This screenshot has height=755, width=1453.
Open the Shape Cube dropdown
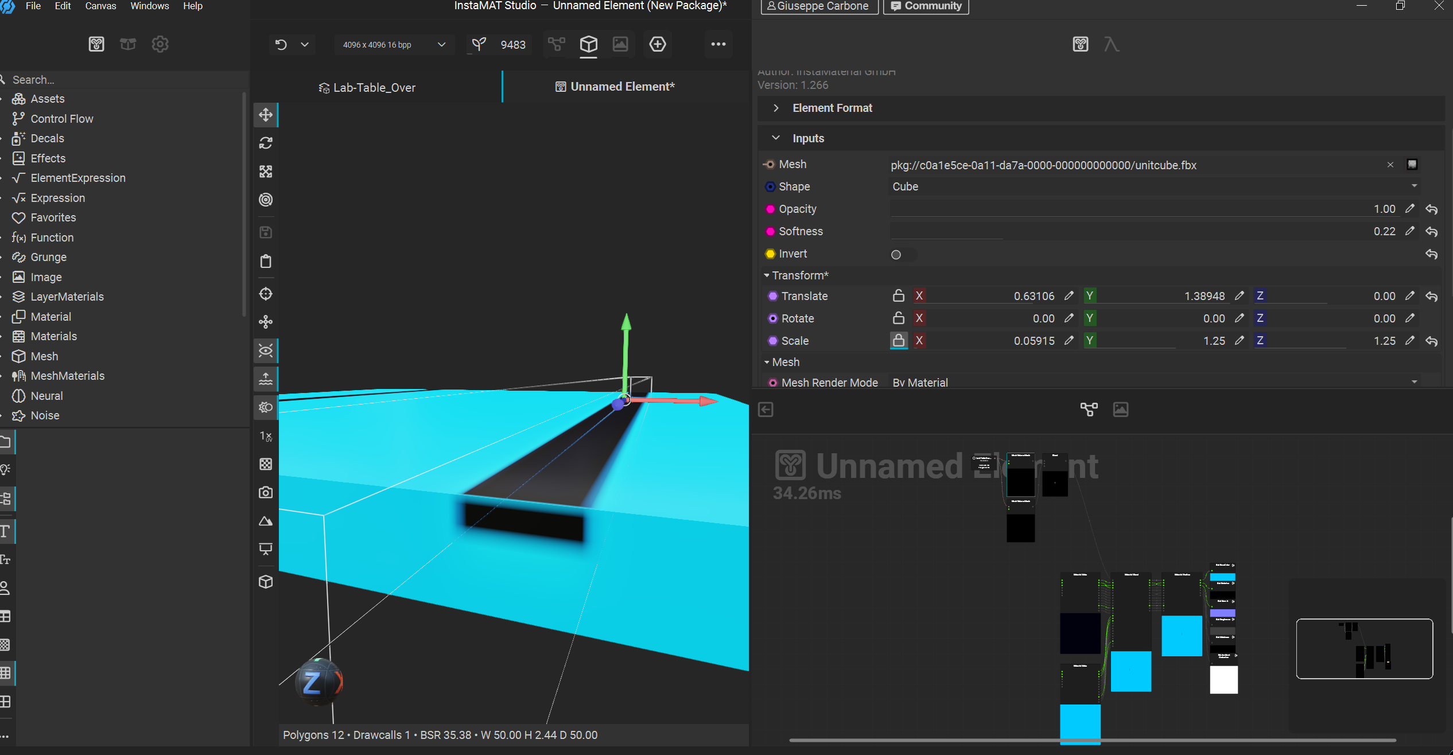pos(1153,186)
